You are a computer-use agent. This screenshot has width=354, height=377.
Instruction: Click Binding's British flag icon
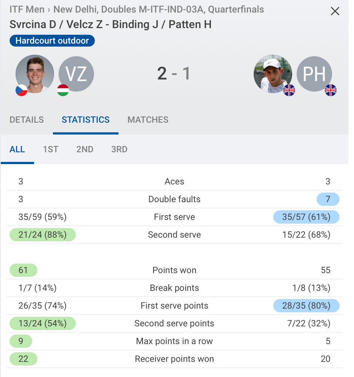coord(289,90)
